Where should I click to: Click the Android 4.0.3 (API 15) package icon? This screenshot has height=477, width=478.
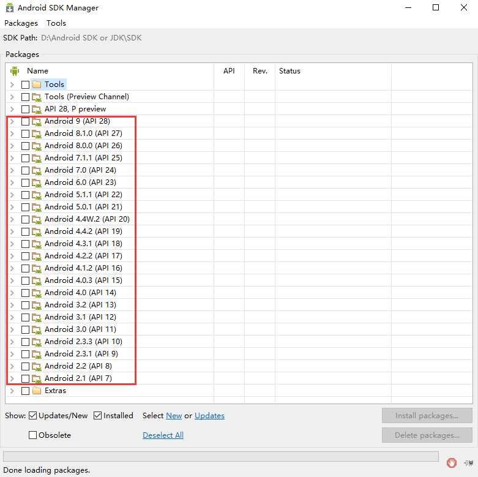point(37,280)
